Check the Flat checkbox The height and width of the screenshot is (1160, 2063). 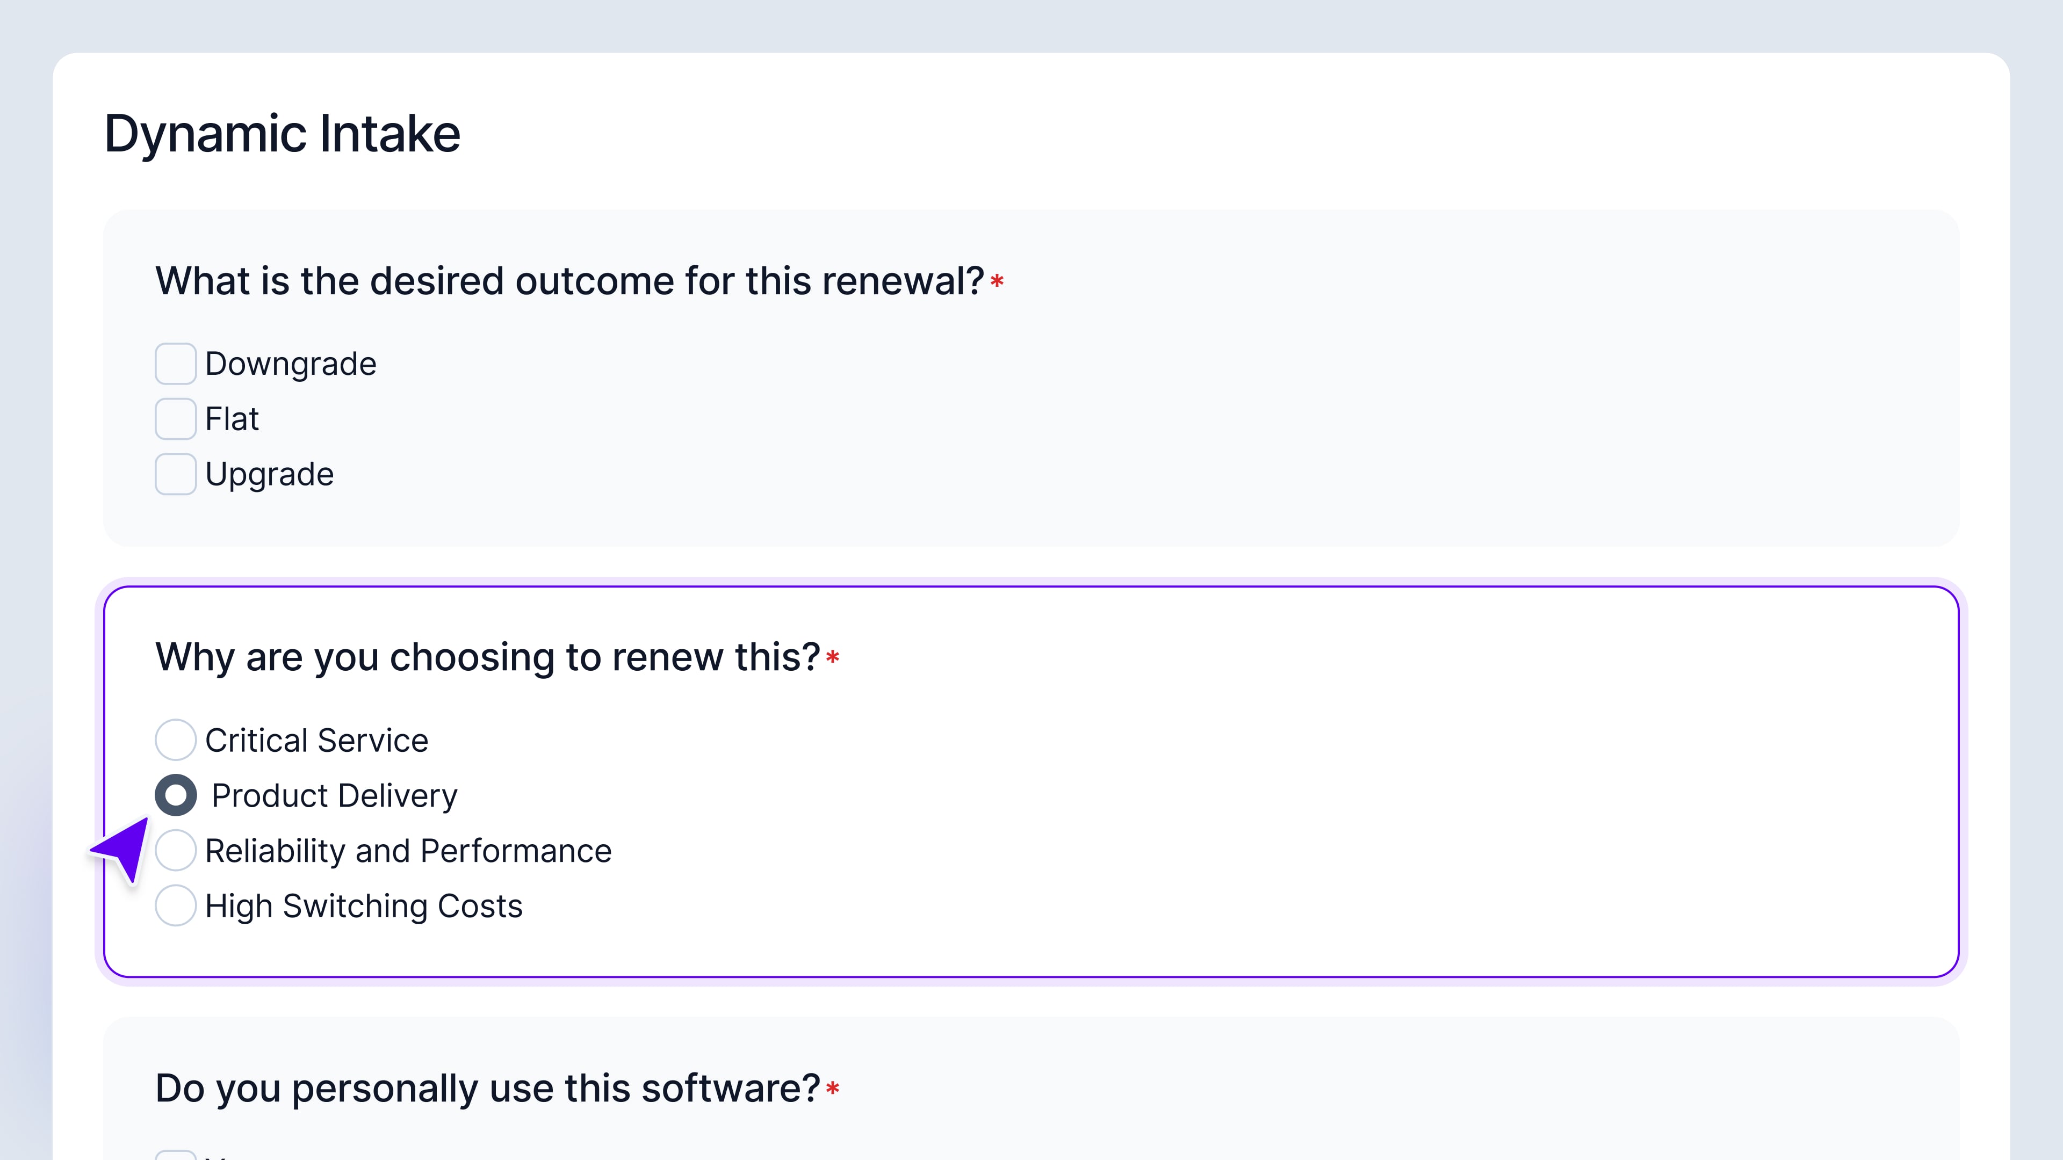point(175,419)
